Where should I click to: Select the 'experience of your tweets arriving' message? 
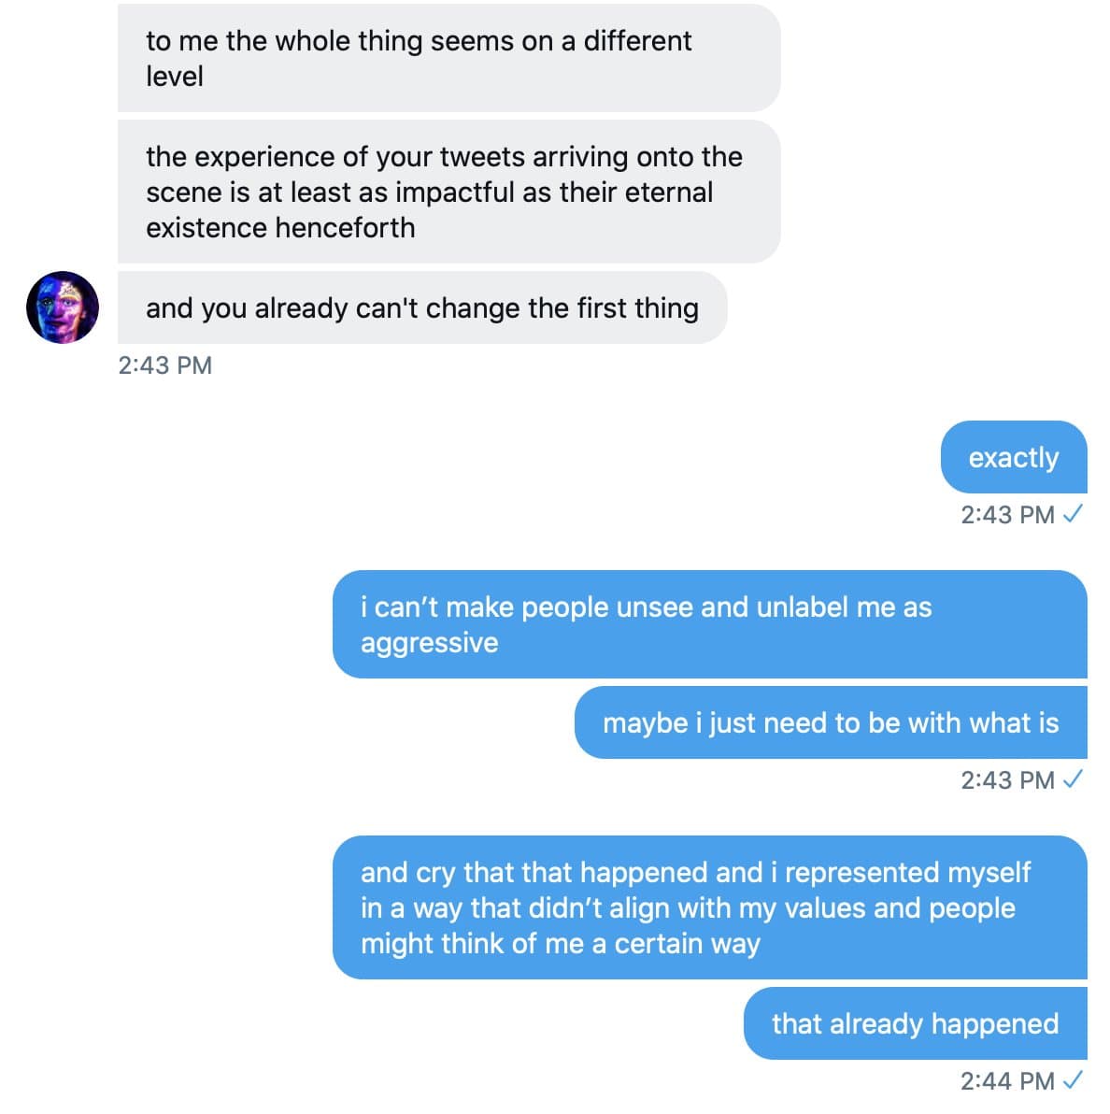click(x=448, y=192)
